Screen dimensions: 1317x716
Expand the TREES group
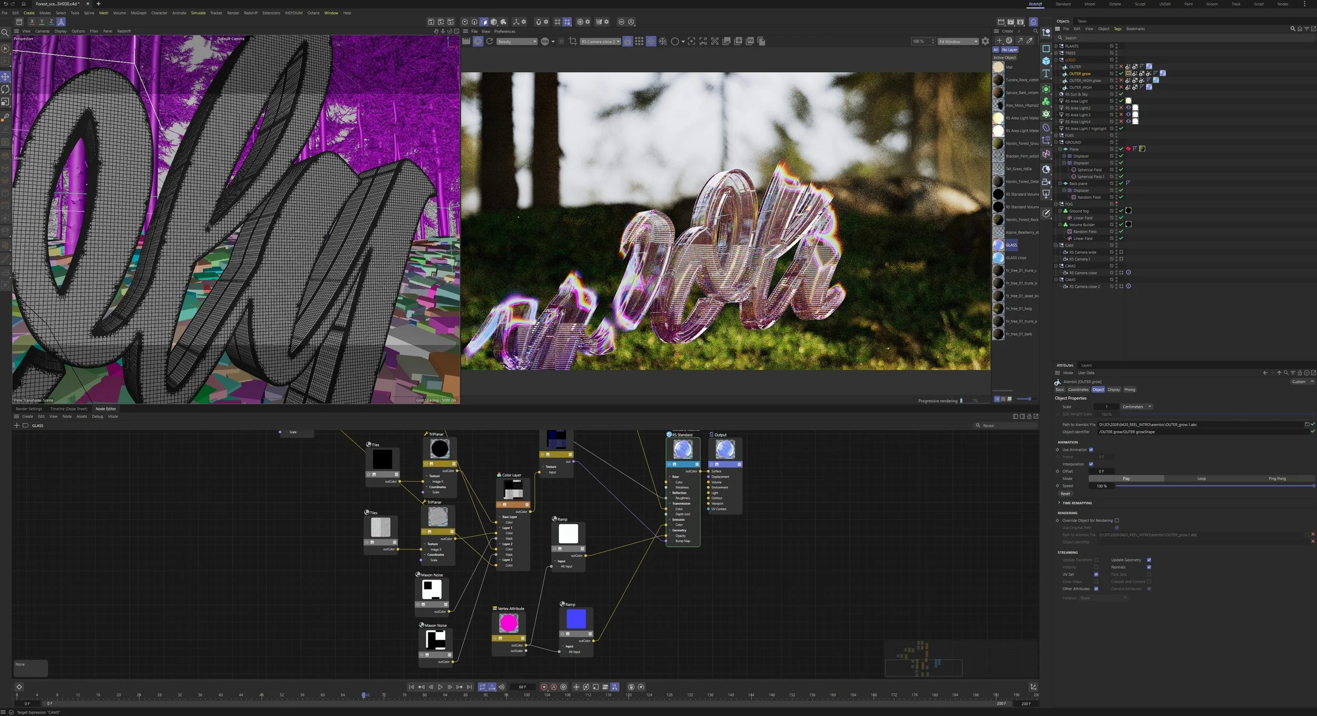tap(1056, 53)
